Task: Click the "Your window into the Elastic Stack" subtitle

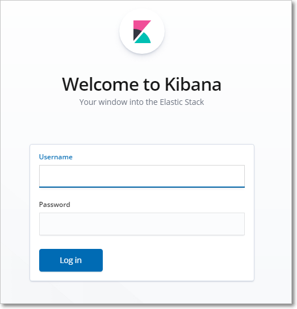Action: pyautogui.click(x=142, y=102)
